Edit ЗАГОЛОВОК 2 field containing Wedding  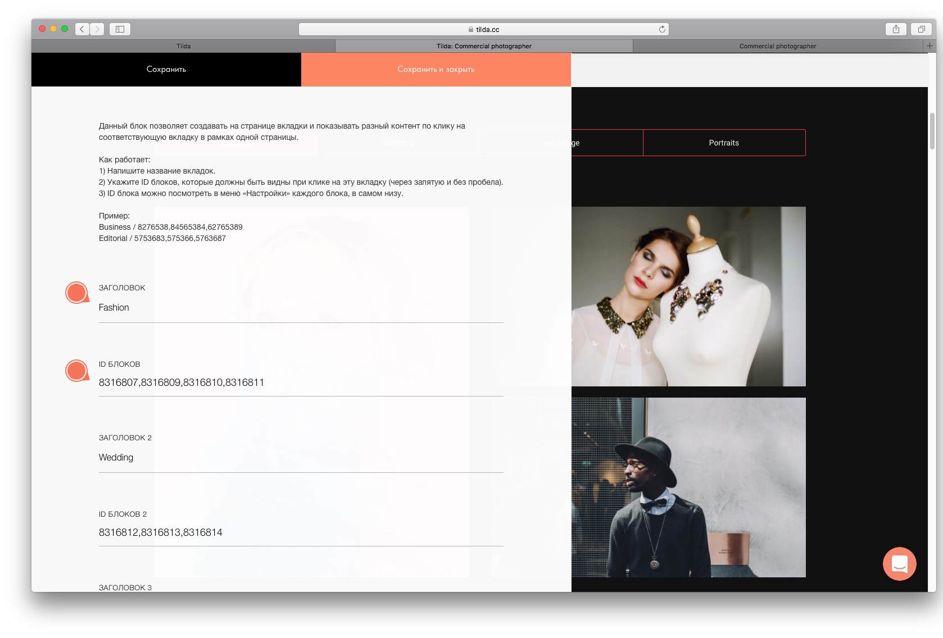[x=301, y=458]
